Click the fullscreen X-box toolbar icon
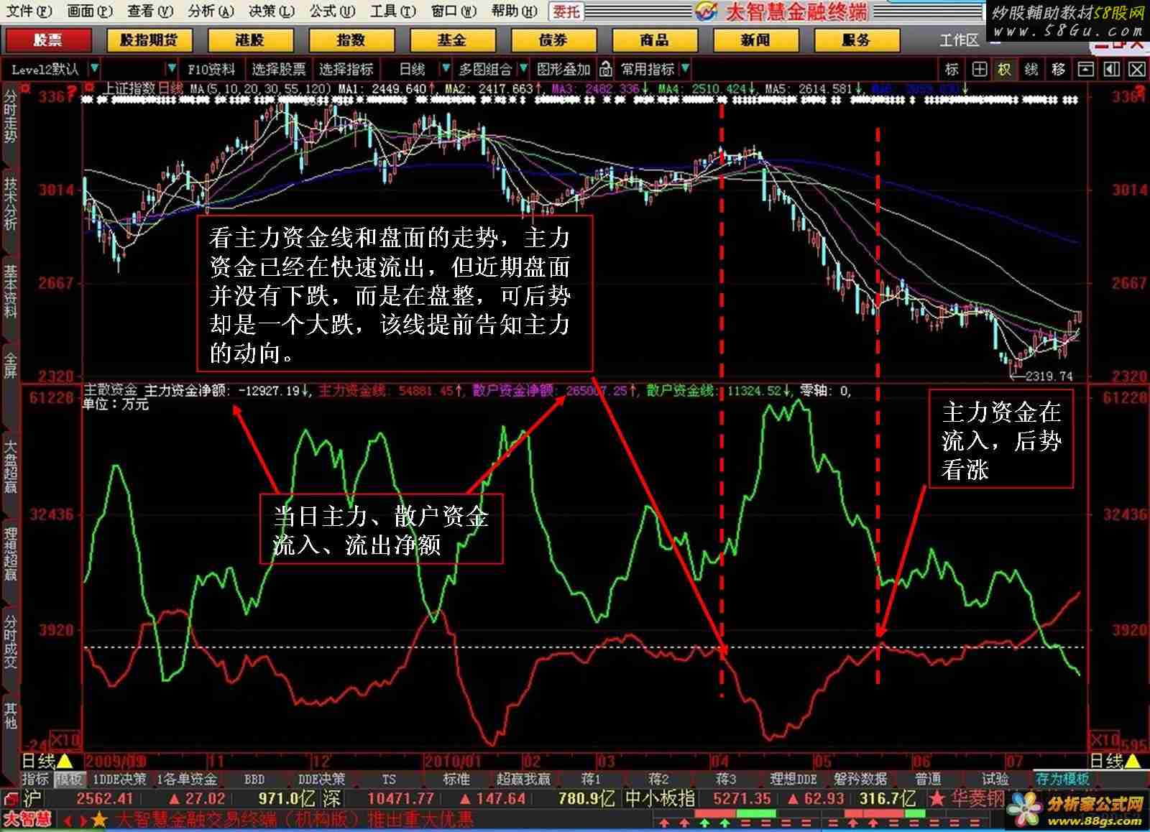Image resolution: width=1150 pixels, height=832 pixels. (1137, 70)
